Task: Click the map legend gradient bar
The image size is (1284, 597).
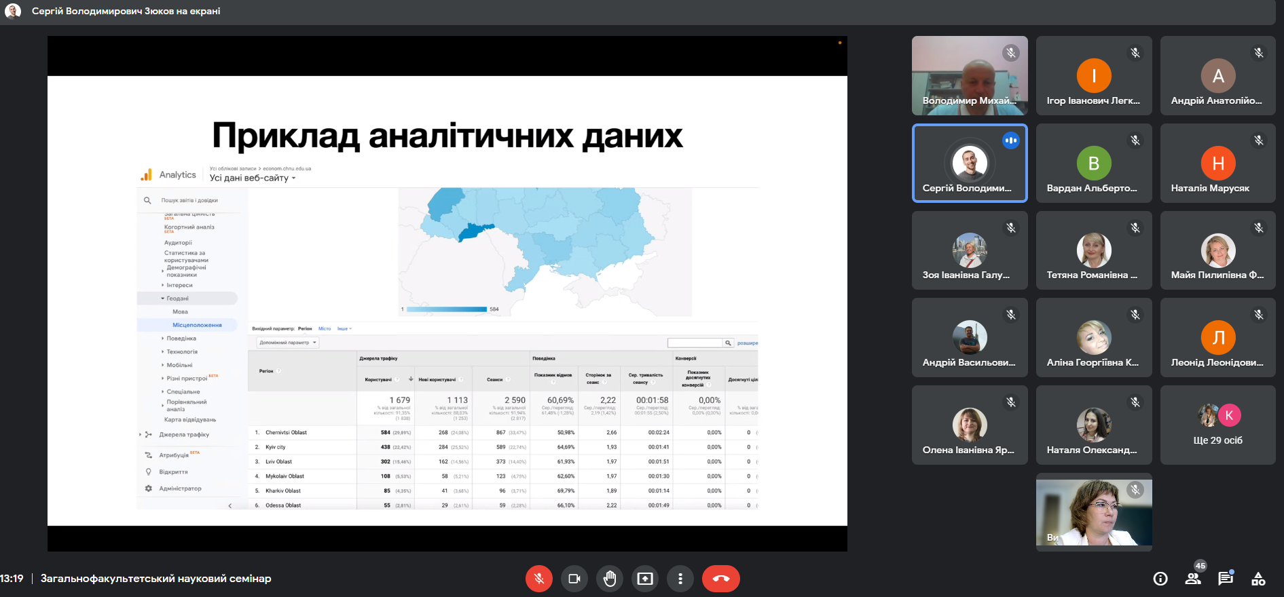Action: pos(447,309)
